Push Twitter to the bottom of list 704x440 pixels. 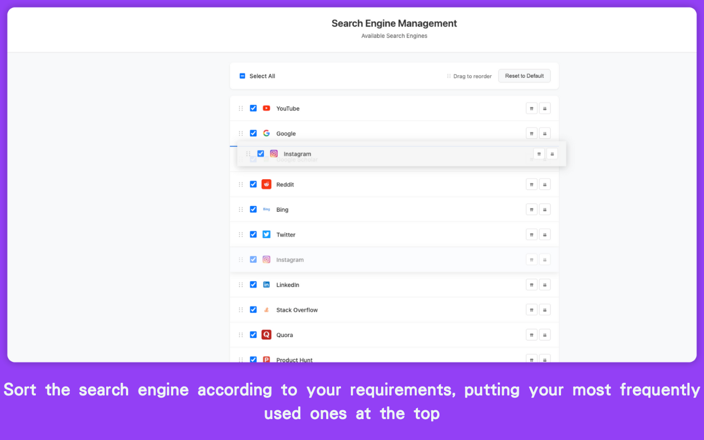point(544,234)
